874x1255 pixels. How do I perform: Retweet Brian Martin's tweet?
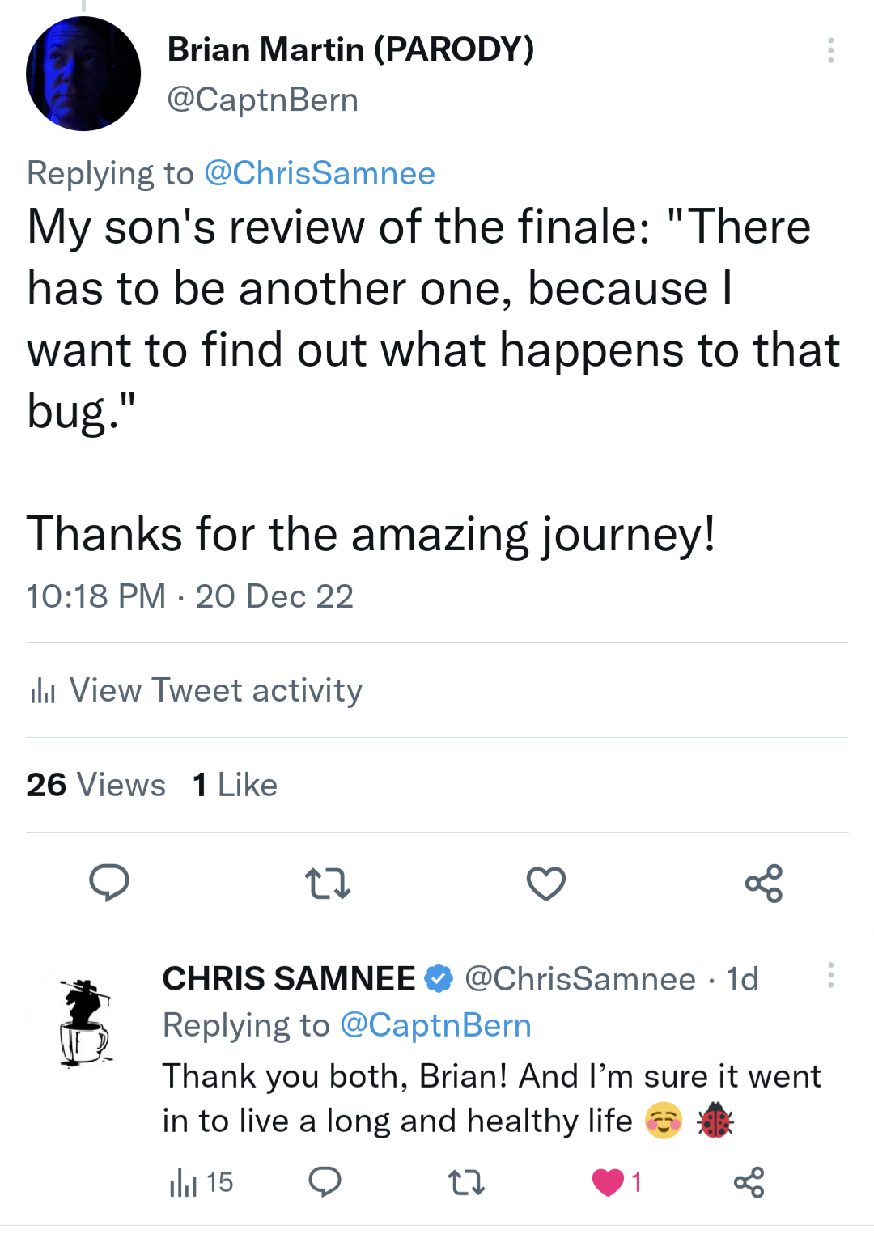pos(327,883)
